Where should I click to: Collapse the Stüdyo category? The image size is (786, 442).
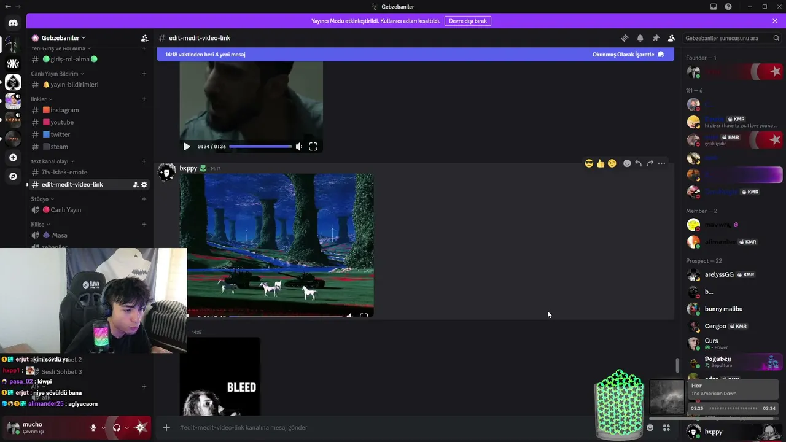(42, 199)
